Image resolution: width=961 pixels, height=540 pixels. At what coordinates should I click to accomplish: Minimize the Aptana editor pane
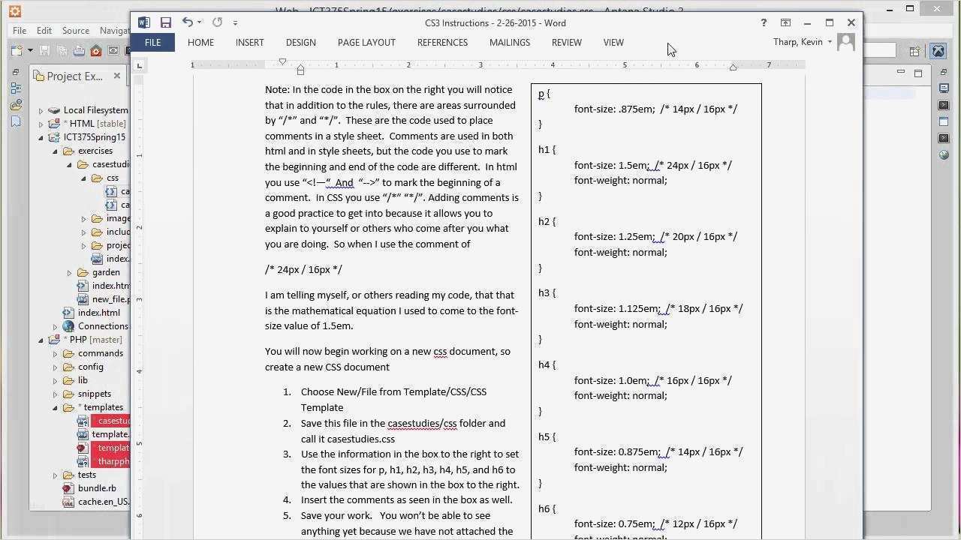click(901, 73)
